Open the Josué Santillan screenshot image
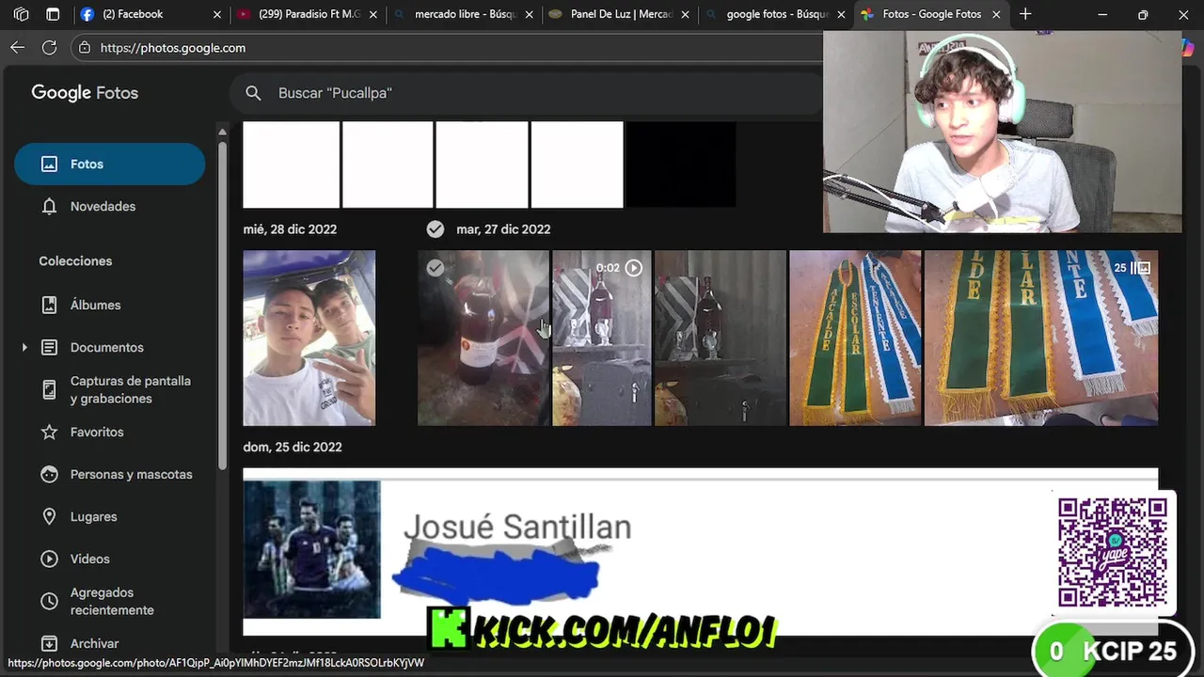1204x677 pixels. point(700,551)
